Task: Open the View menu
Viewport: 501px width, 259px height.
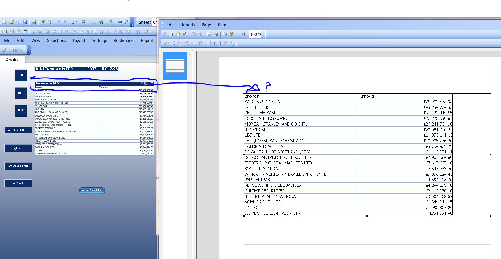Action: tap(36, 41)
